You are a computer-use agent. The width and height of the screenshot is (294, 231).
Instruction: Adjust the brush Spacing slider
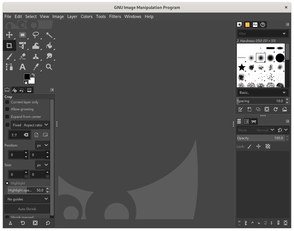click(x=261, y=101)
